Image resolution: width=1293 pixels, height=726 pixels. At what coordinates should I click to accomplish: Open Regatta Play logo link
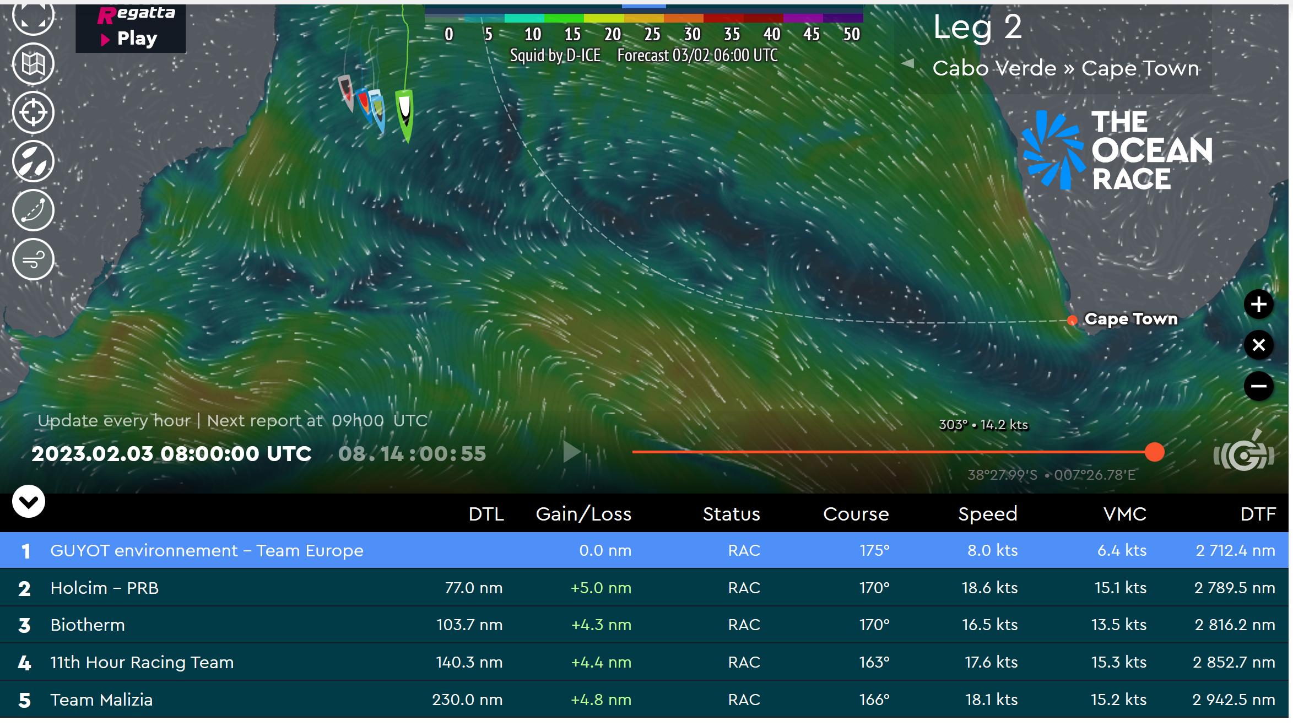click(131, 28)
